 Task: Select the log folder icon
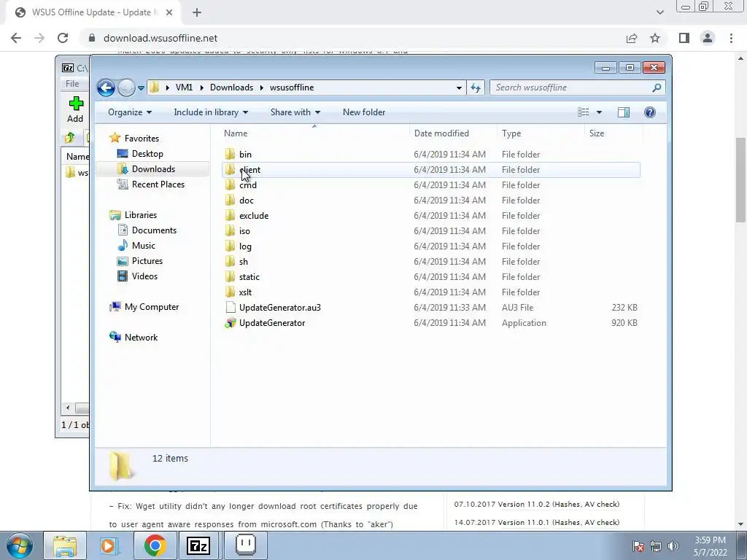[x=230, y=246]
